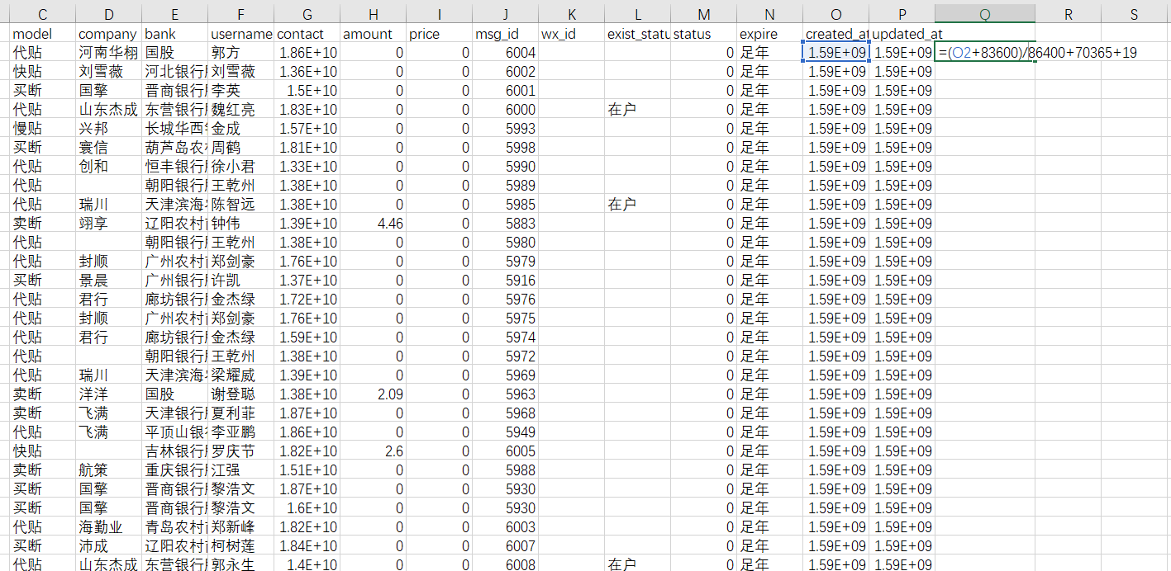Image resolution: width=1171 pixels, height=571 pixels.
Task: Select bank cell 河北银行
Action: [x=175, y=72]
